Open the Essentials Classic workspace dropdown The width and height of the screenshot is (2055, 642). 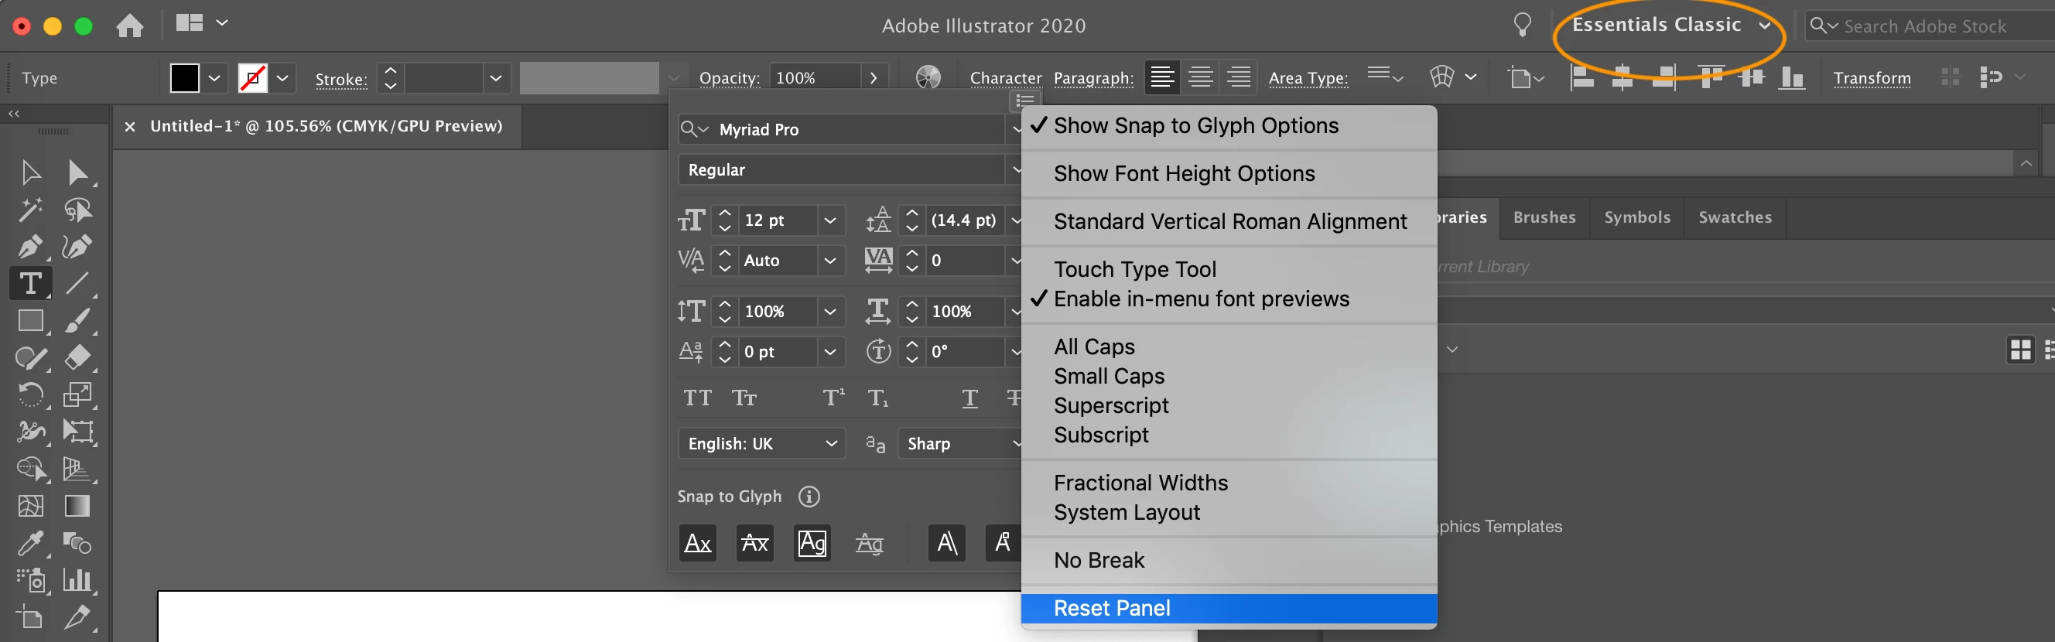point(1670,25)
